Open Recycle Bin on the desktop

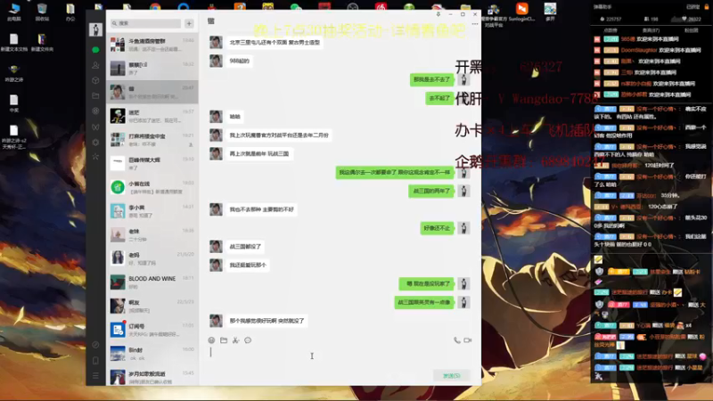pyautogui.click(x=42, y=12)
